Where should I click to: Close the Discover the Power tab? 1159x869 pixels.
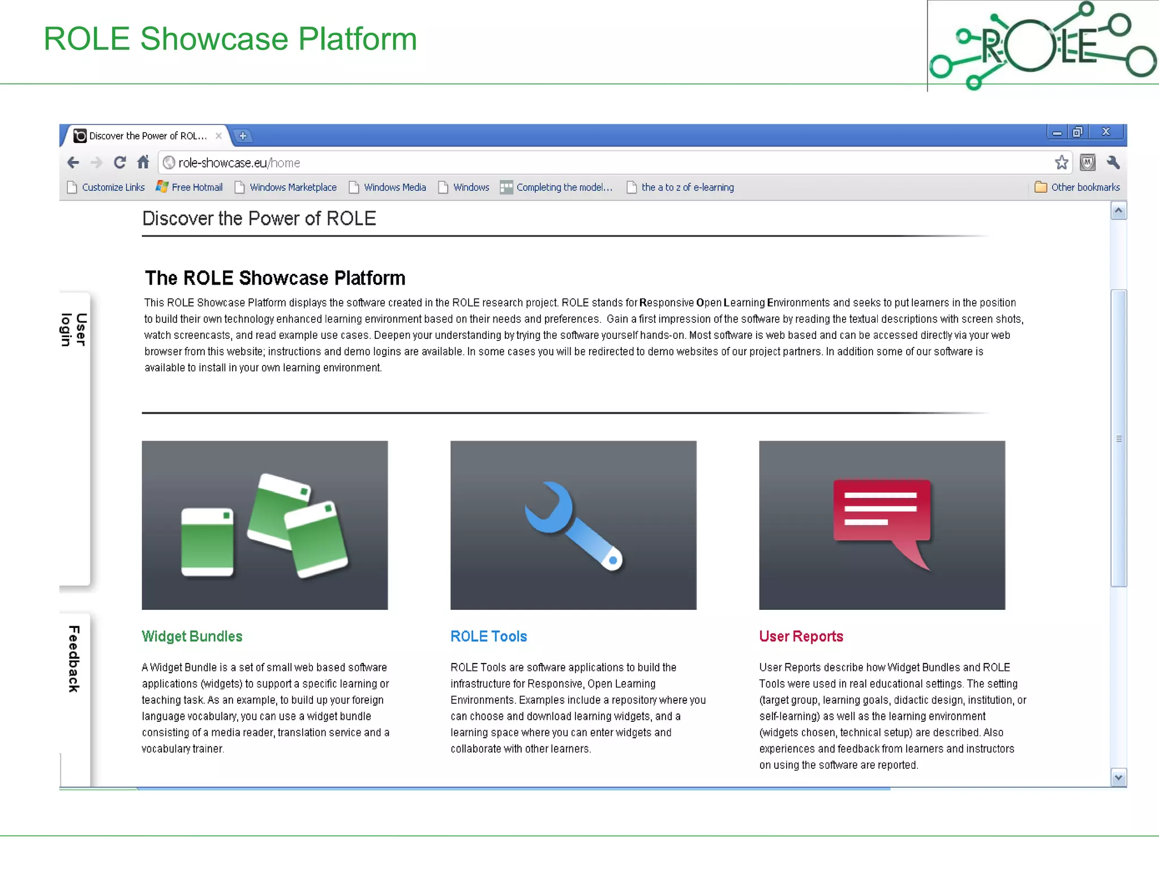[x=218, y=136]
